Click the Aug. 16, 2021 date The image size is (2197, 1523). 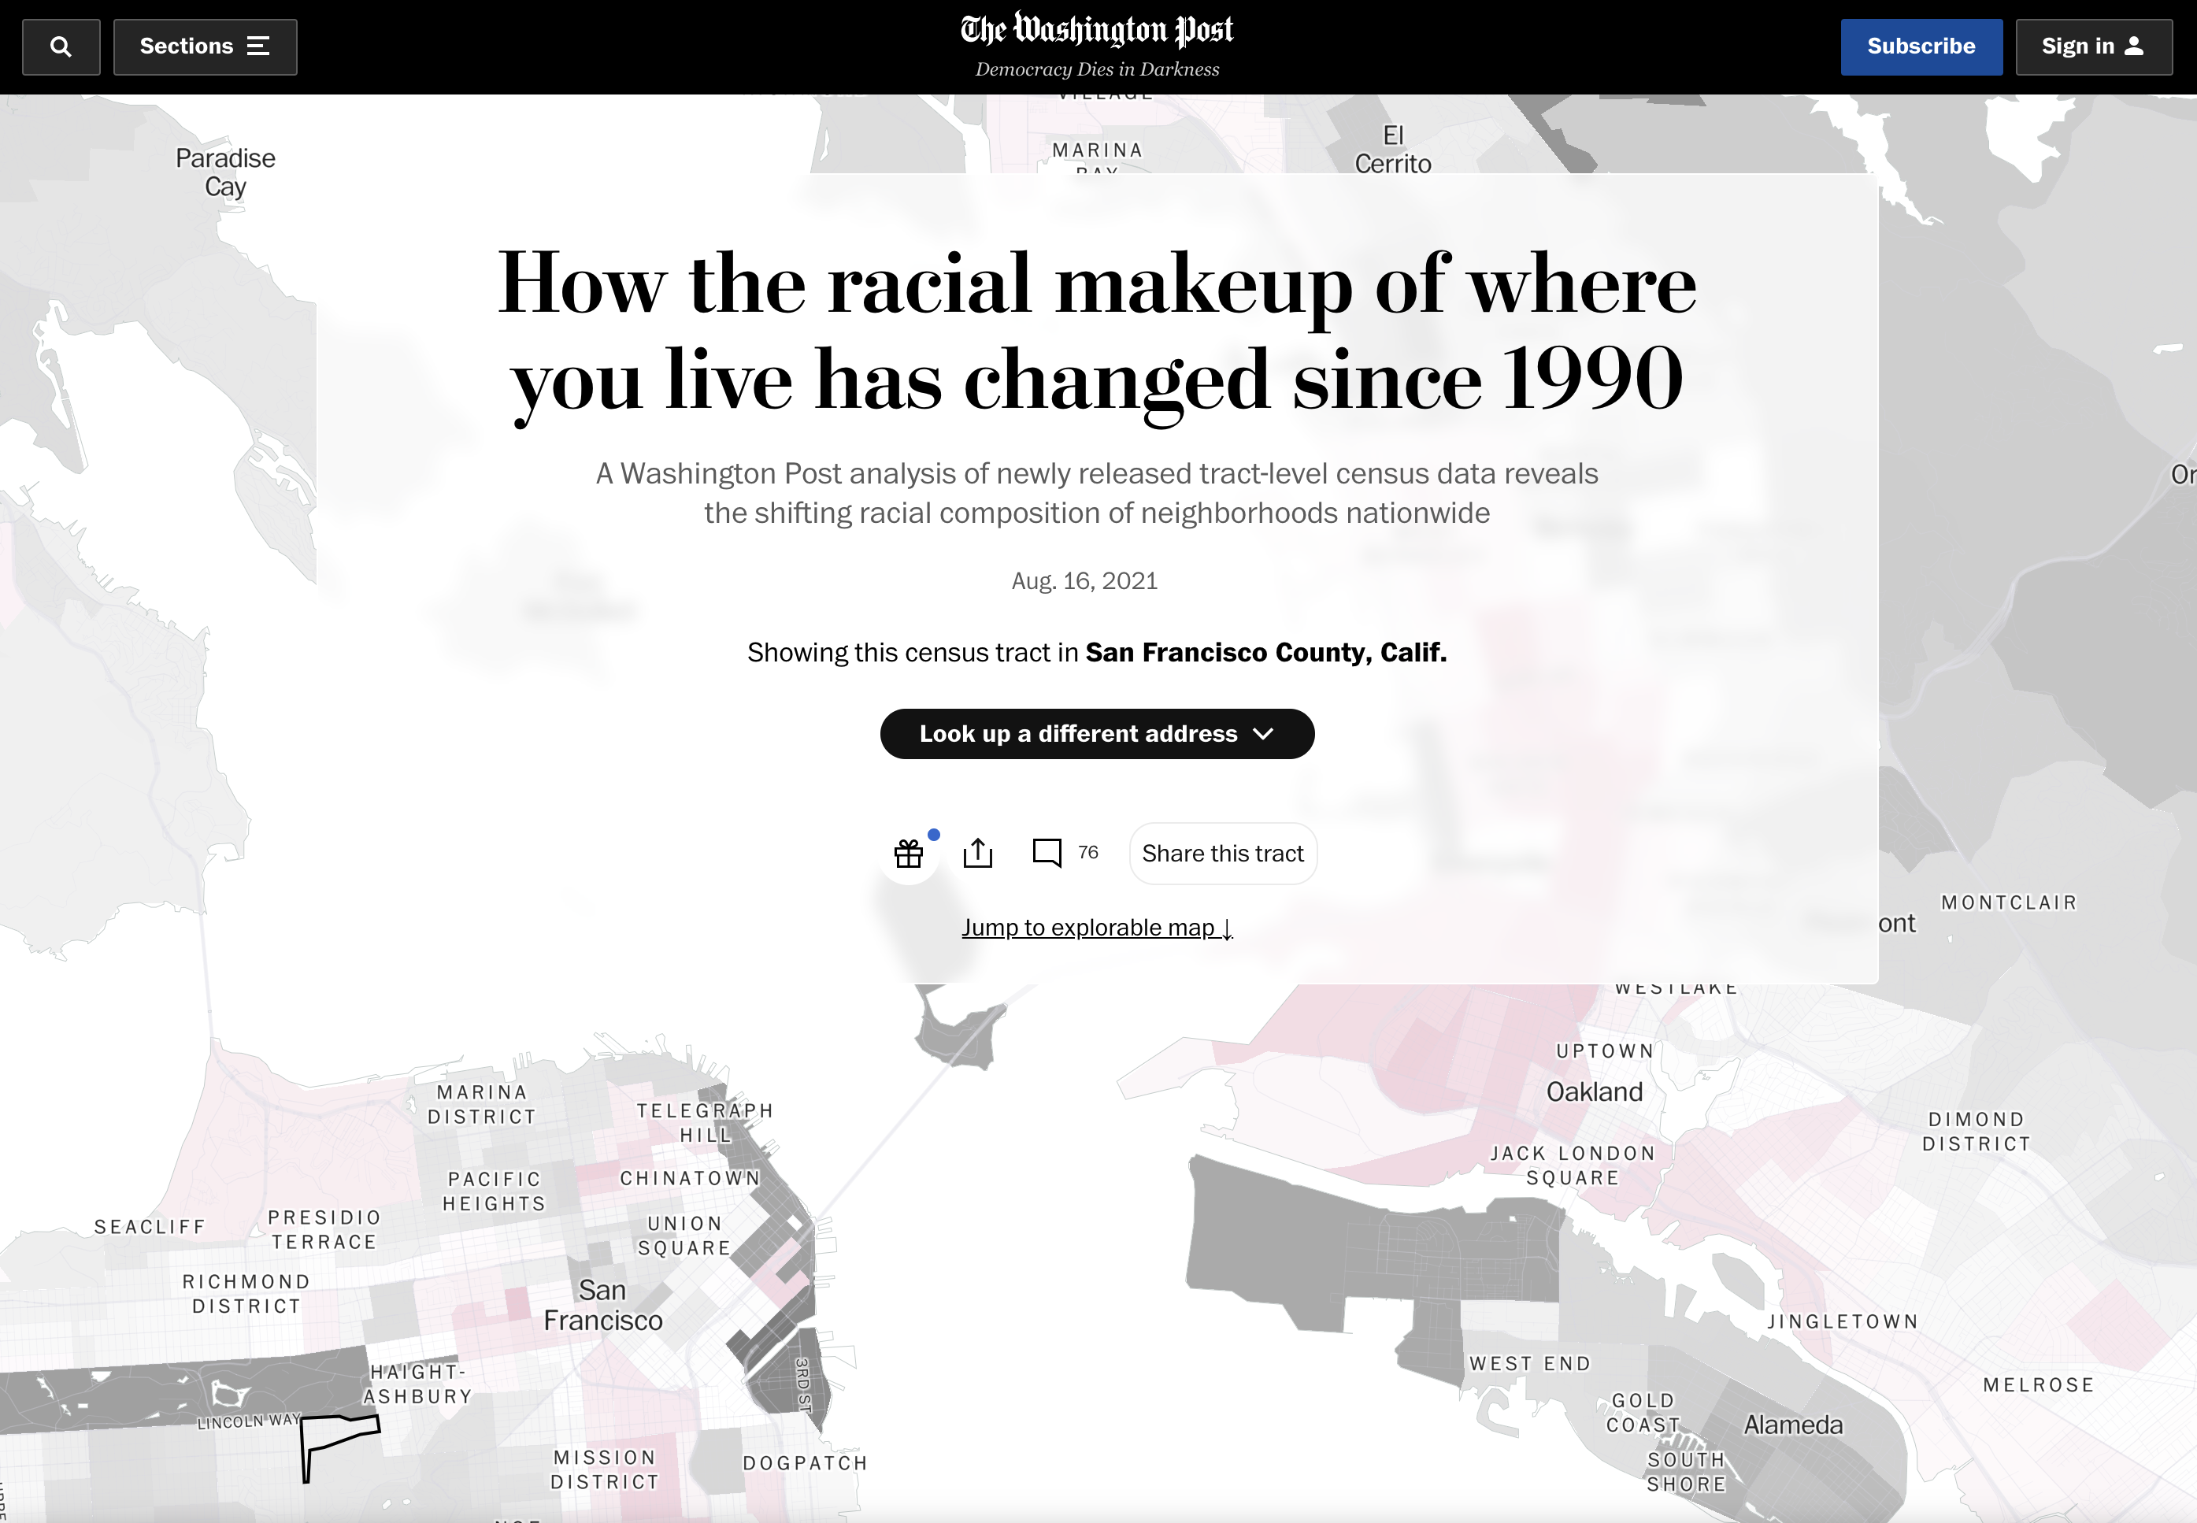[x=1084, y=581]
